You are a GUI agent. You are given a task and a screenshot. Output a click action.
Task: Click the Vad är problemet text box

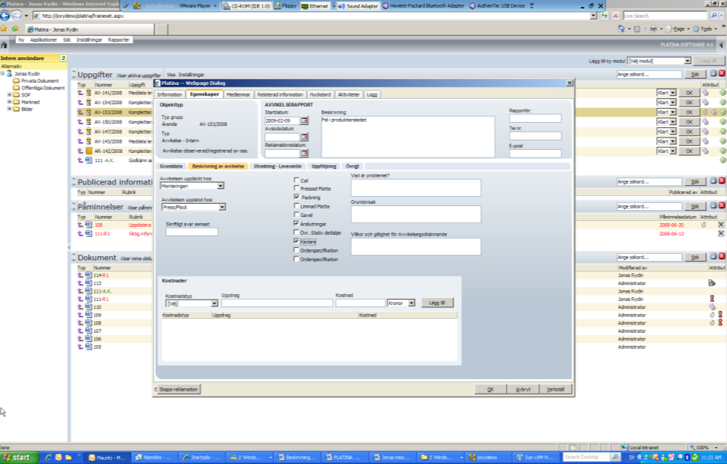pos(416,188)
